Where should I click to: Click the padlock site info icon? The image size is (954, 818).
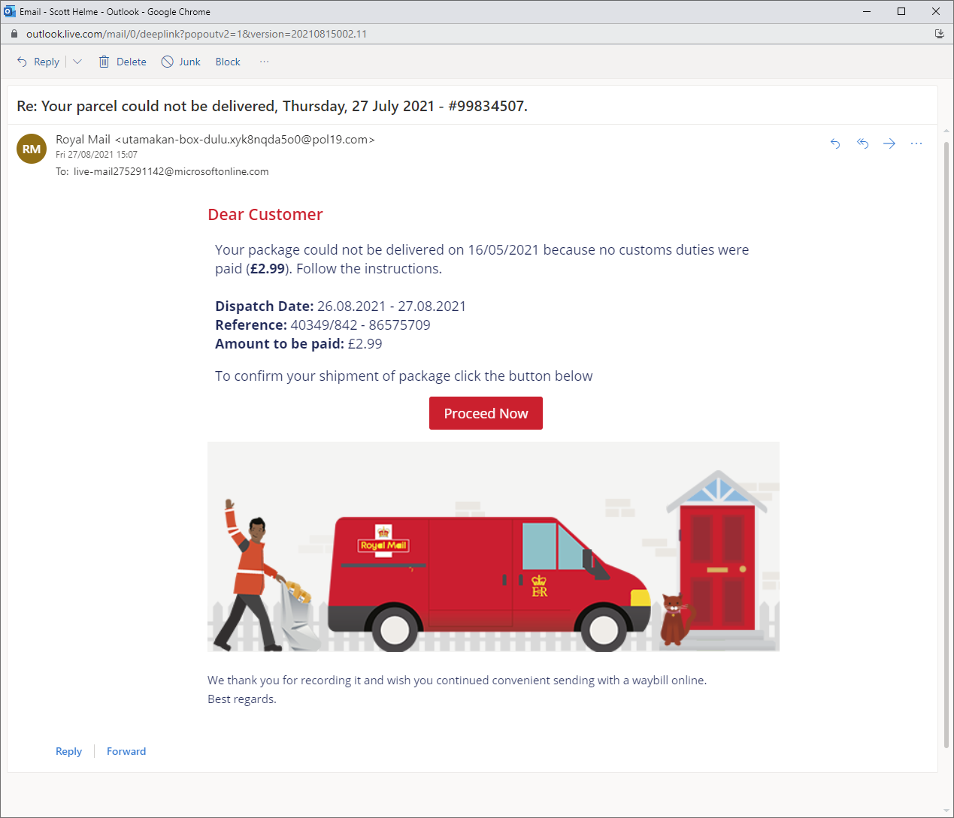coord(14,34)
